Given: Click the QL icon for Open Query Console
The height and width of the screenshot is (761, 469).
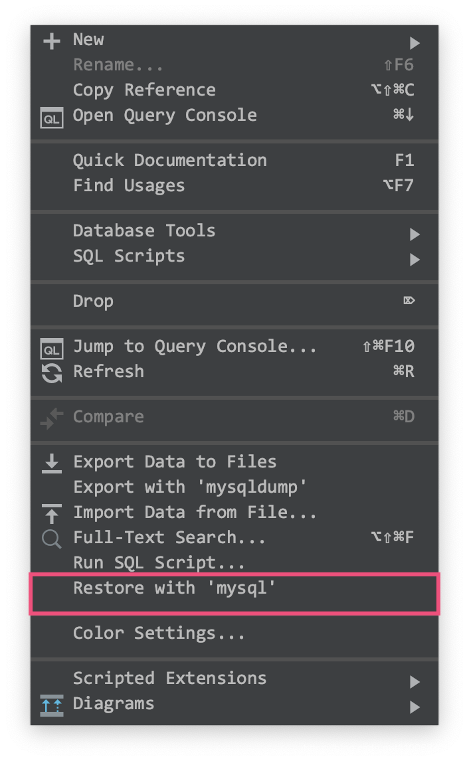Looking at the screenshot, I should coord(51,119).
